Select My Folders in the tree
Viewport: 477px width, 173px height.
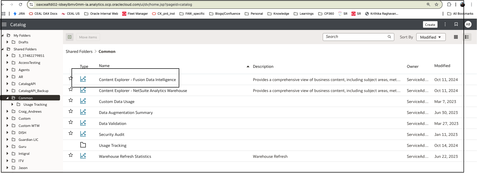point(22,35)
